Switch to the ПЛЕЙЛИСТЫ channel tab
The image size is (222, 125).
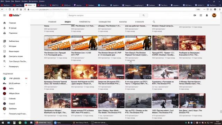click(85, 22)
